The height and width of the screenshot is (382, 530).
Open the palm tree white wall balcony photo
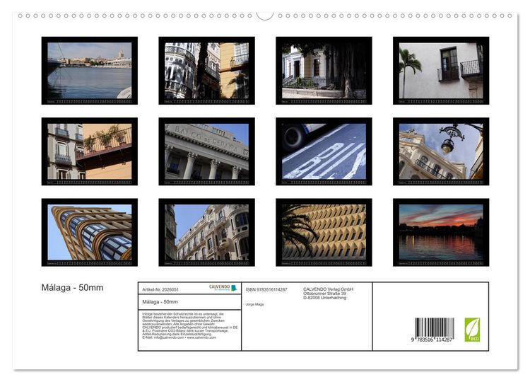coord(441,71)
